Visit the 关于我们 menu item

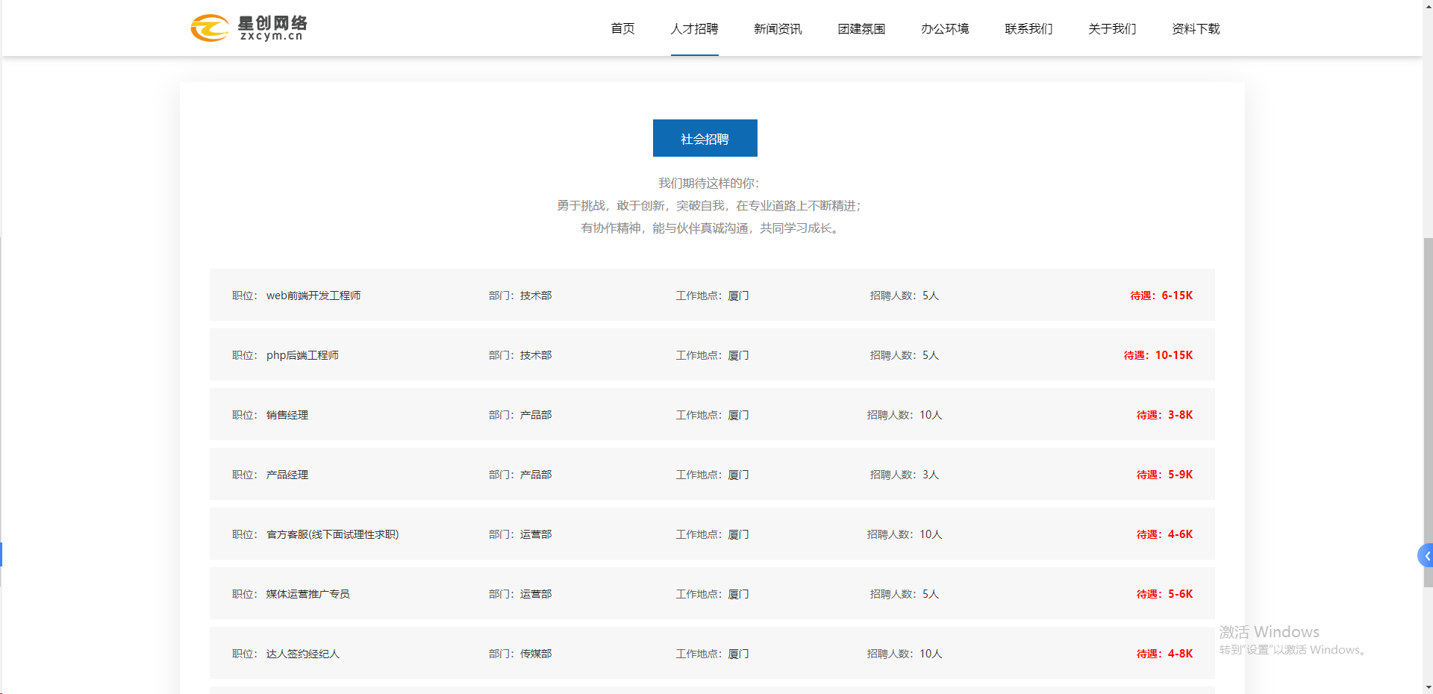1112,28
